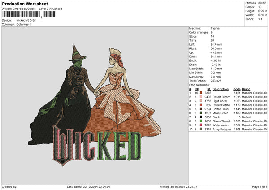The image size is (269, 190).
Task: Click the 'Stop Sequence:' heading
Action: click(x=200, y=85)
